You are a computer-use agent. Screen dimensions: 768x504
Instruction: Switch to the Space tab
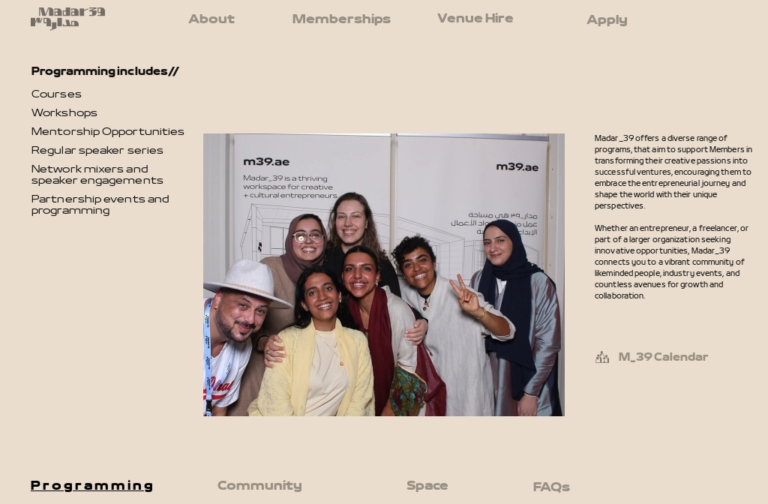pos(427,485)
